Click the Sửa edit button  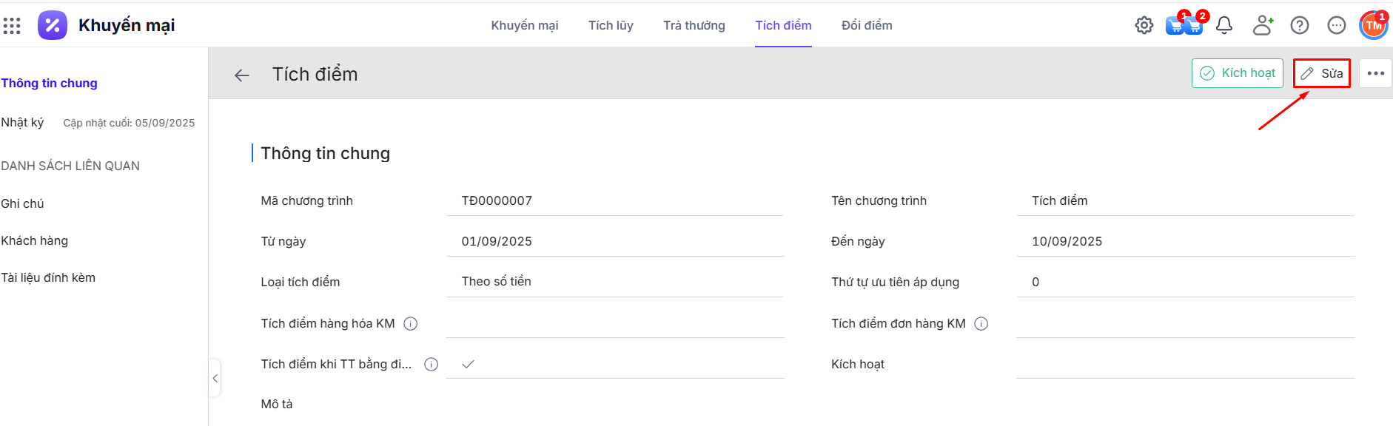pos(1322,73)
